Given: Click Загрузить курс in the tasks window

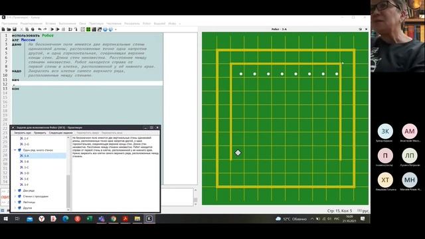Looking at the screenshot, I should [23, 133].
